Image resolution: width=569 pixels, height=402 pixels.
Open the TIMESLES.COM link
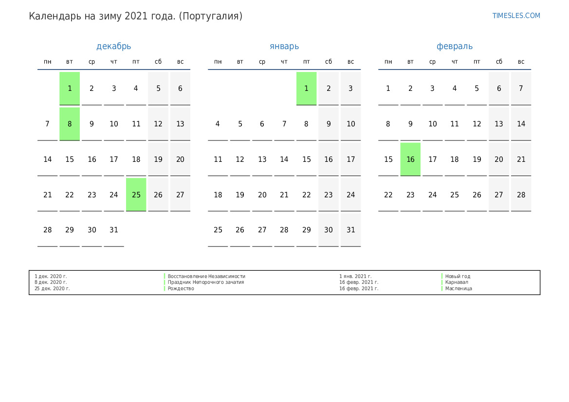[516, 16]
